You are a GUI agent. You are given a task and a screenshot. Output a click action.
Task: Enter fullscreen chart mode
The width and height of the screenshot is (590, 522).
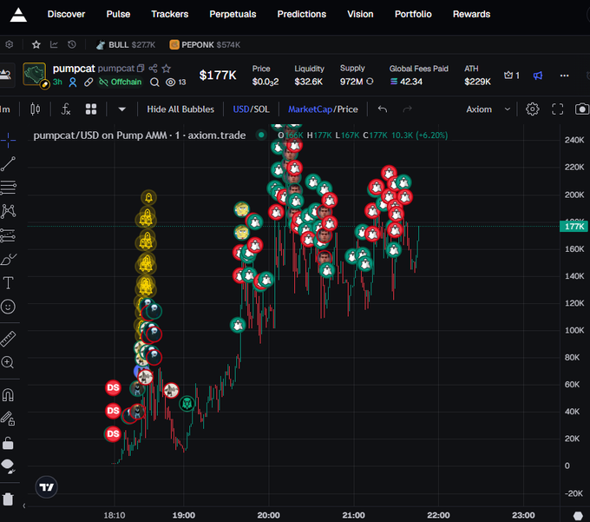[x=557, y=109]
